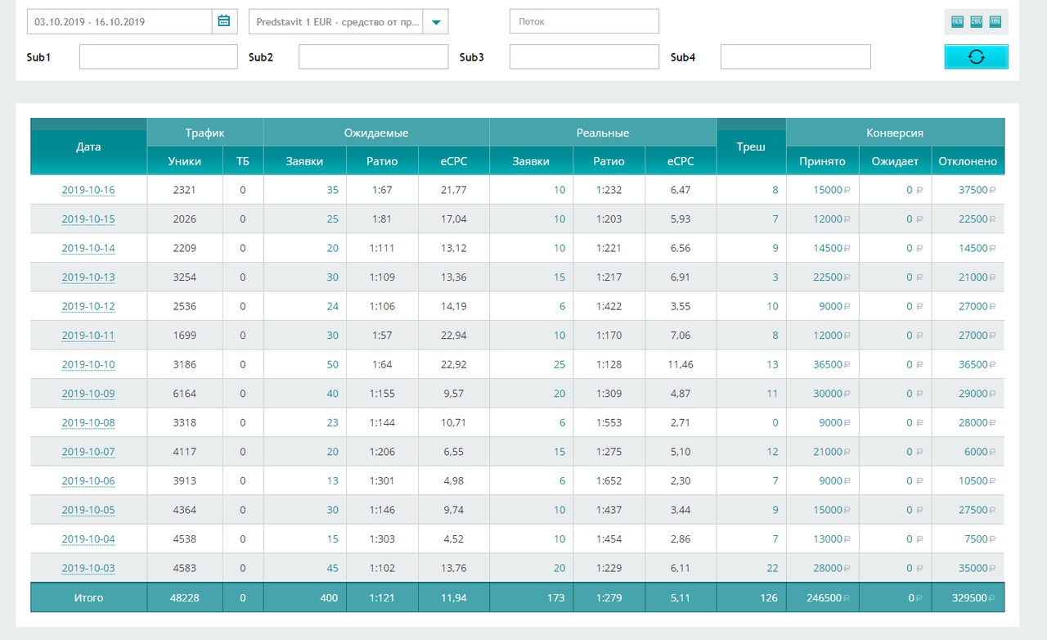Viewport: 1047px width, 640px height.
Task: Export the report as CSV
Action: pyautogui.click(x=976, y=22)
